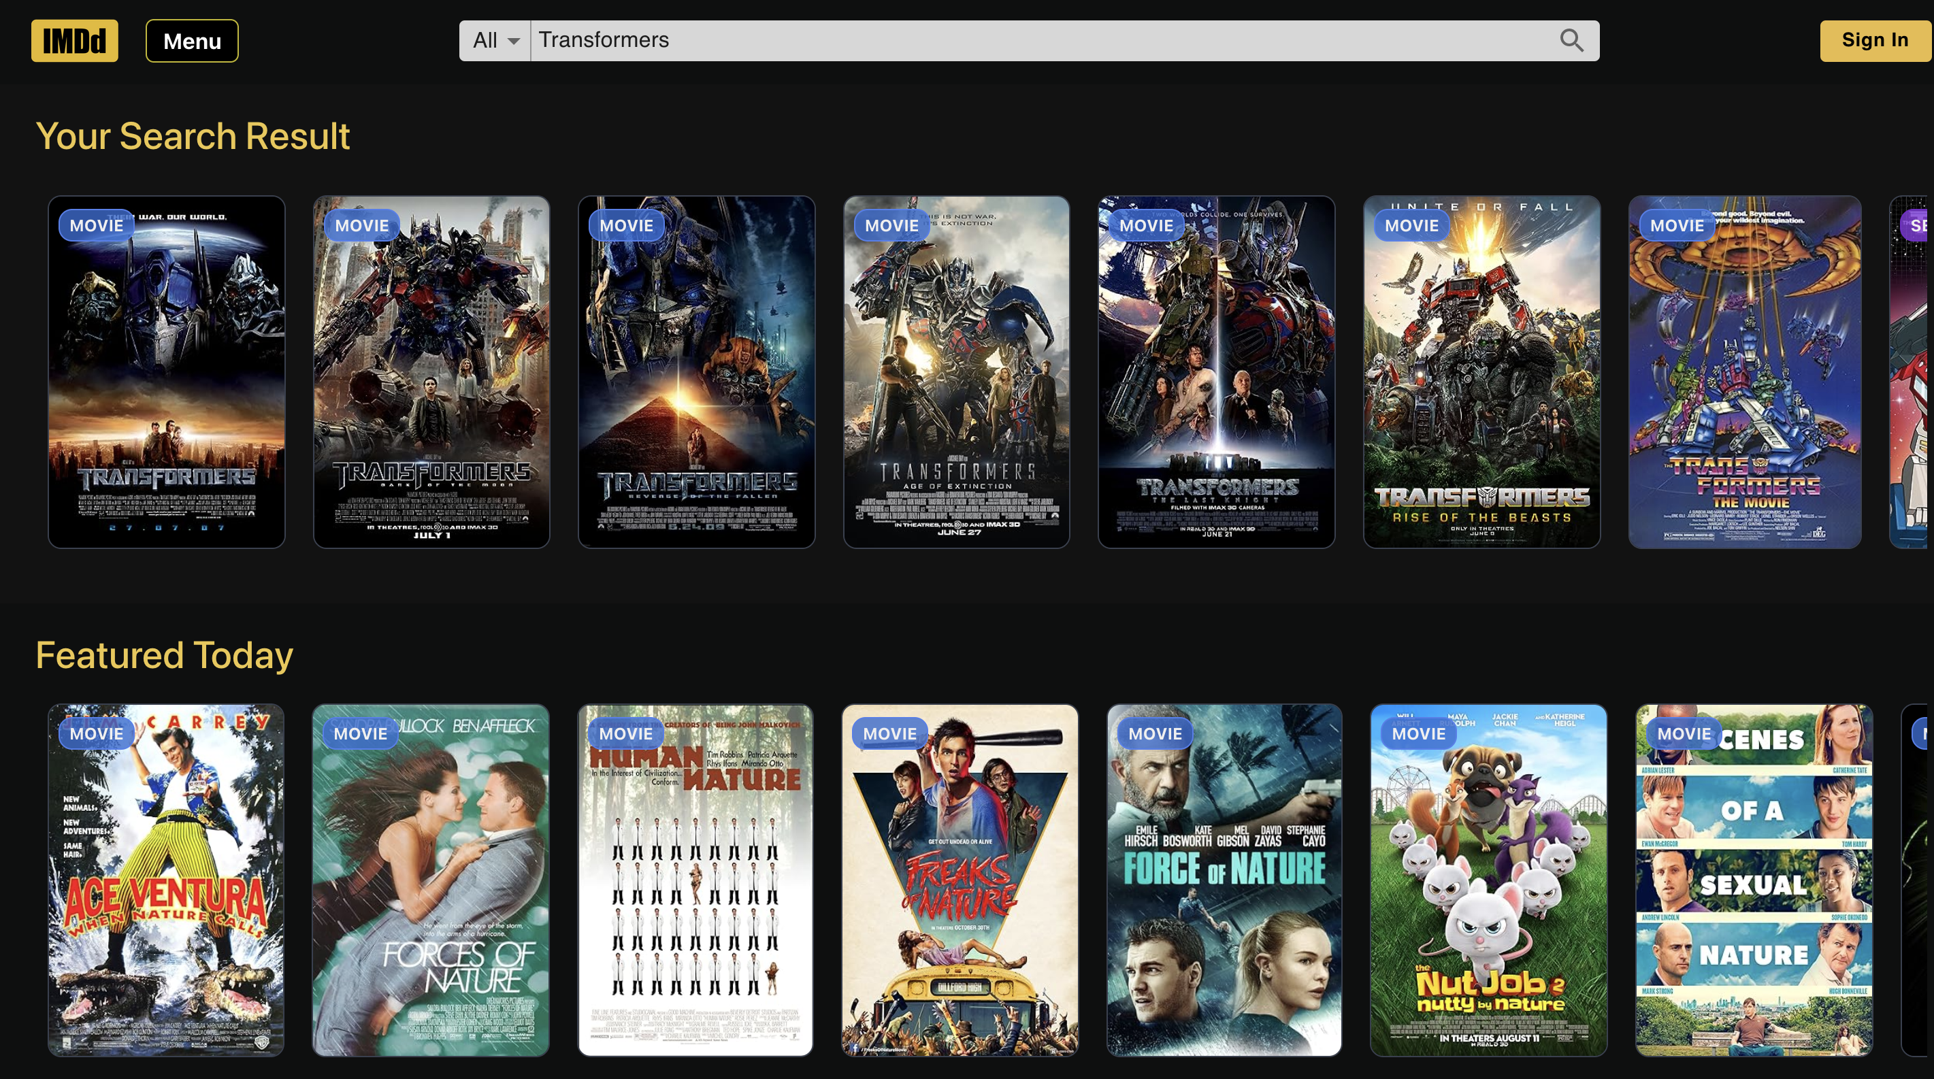
Task: Select Transformers Dark of the Moon poster
Action: pos(431,372)
